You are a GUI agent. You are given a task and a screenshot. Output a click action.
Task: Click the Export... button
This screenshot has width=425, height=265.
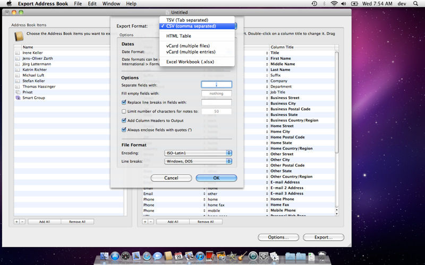324,237
